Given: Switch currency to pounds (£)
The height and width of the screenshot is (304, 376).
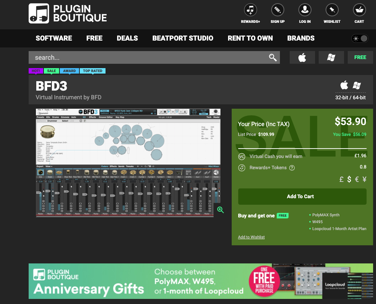Looking at the screenshot, I should click(342, 179).
